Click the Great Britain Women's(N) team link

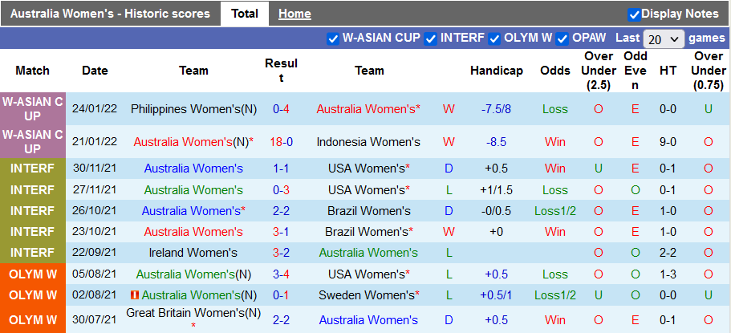pos(193,313)
